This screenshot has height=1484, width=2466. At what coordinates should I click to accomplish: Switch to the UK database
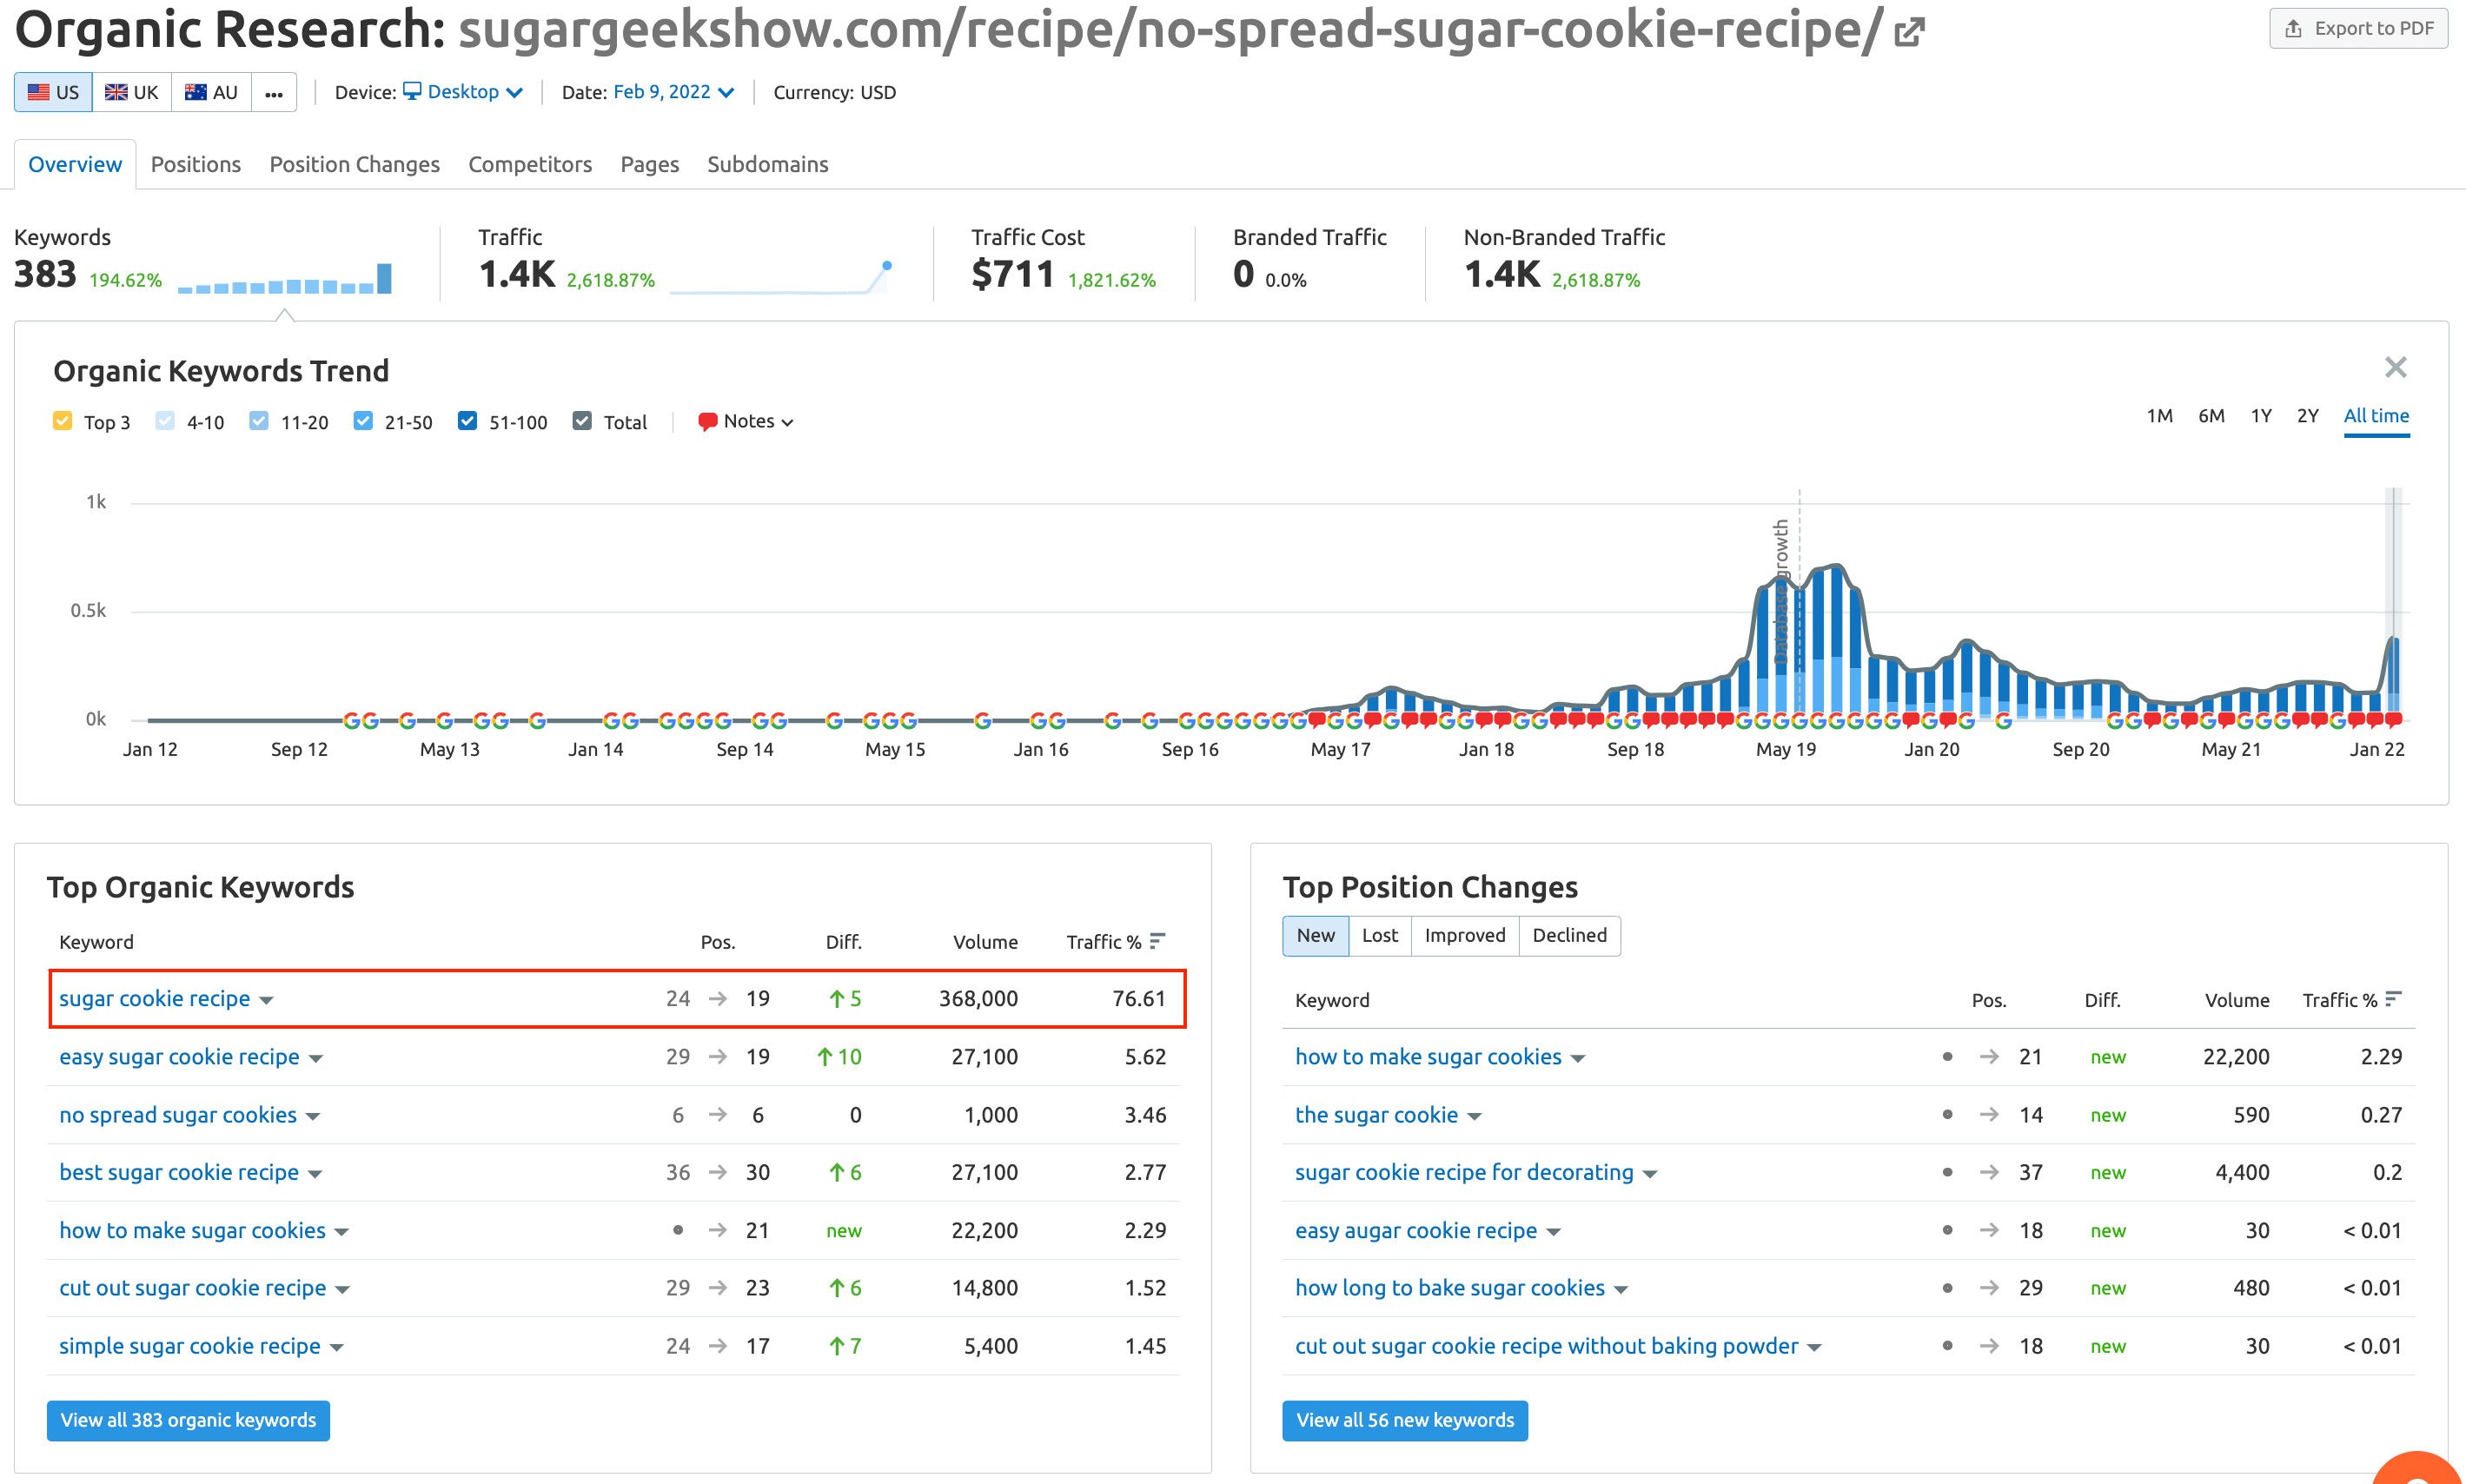[132, 92]
